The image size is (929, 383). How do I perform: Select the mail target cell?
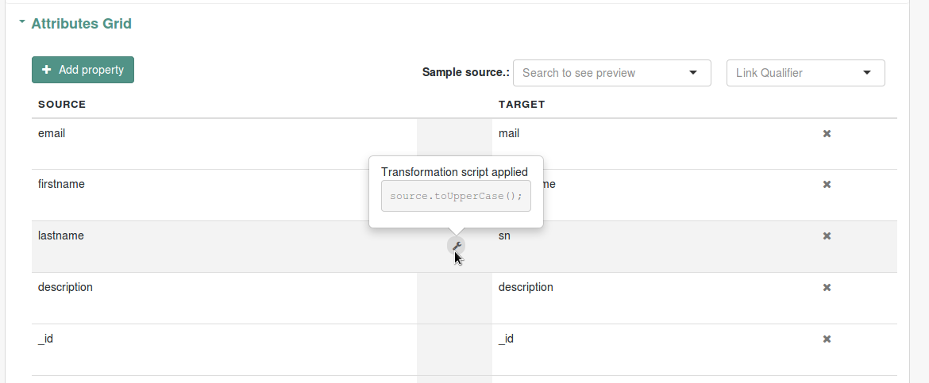pyautogui.click(x=652, y=144)
